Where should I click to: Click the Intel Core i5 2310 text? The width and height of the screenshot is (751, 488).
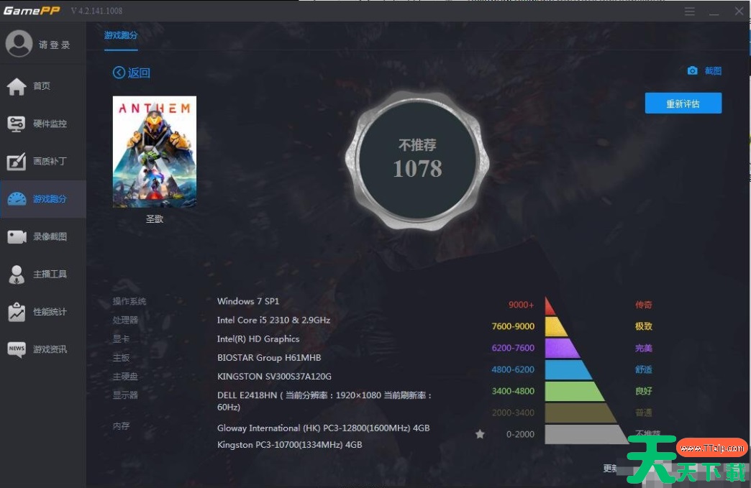(273, 320)
